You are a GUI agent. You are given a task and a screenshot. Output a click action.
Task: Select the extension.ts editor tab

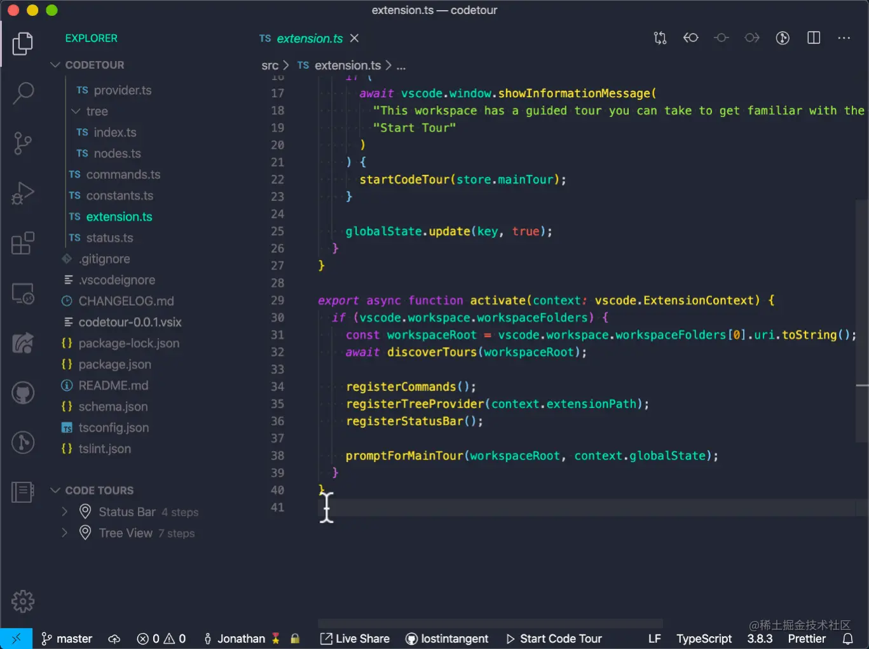coord(309,39)
